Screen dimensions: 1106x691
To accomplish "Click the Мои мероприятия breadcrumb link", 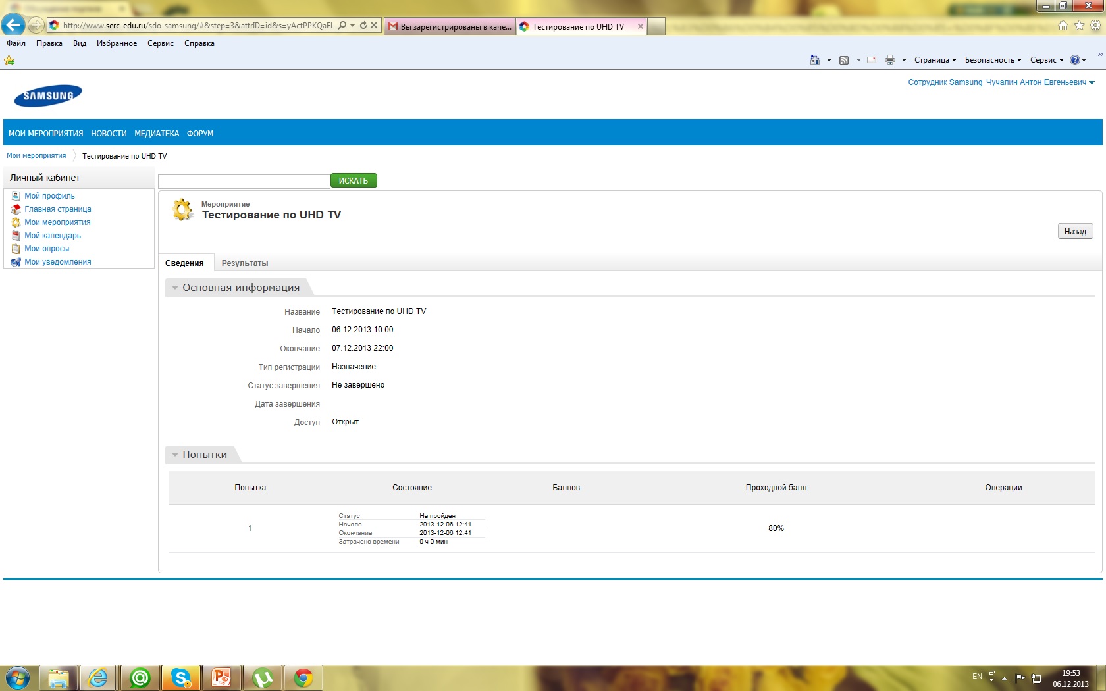I will pos(36,156).
